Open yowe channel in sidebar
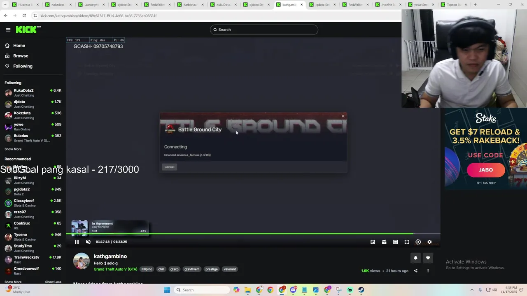The width and height of the screenshot is (527, 296). coord(33,127)
